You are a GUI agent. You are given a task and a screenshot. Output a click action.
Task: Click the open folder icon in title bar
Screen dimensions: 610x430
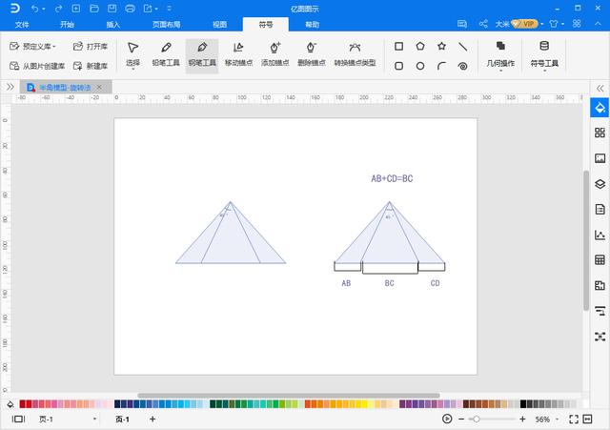94,9
